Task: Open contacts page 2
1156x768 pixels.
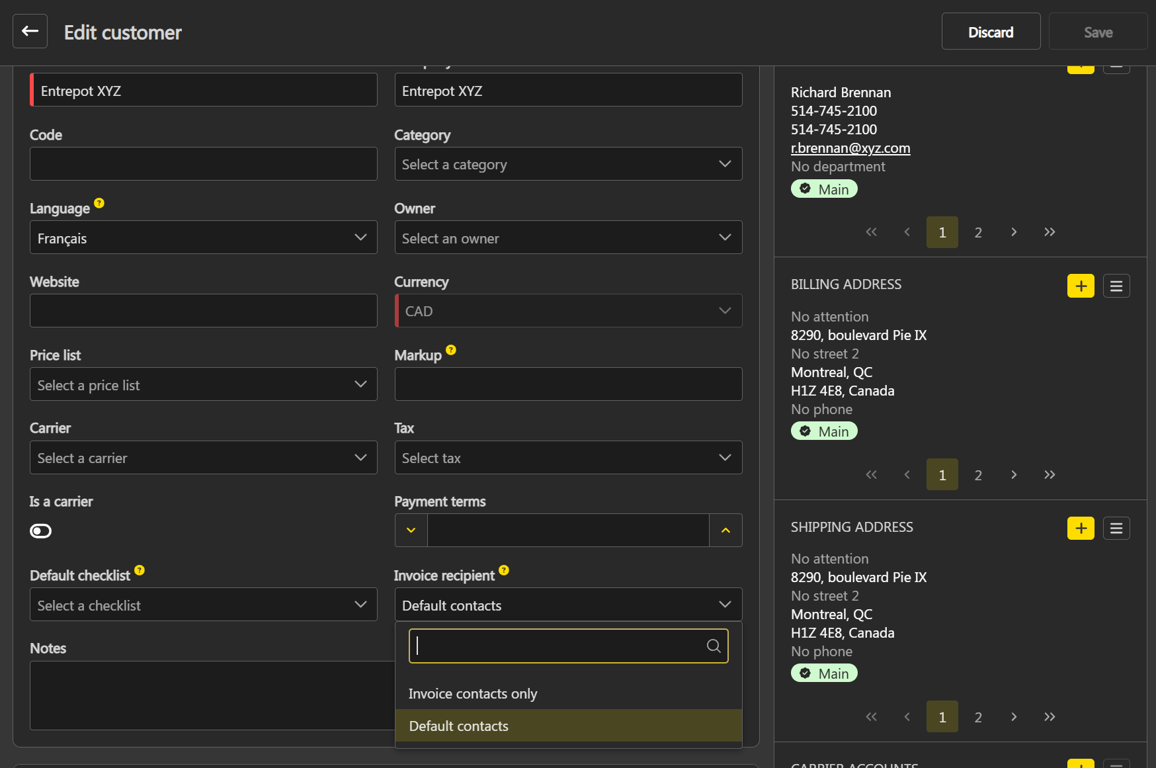Action: tap(978, 232)
